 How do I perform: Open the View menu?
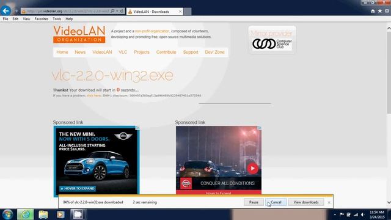coord(26,19)
